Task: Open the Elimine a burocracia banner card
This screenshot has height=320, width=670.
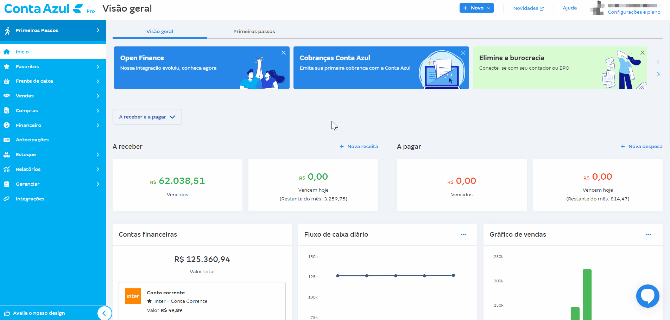Action: 560,68
